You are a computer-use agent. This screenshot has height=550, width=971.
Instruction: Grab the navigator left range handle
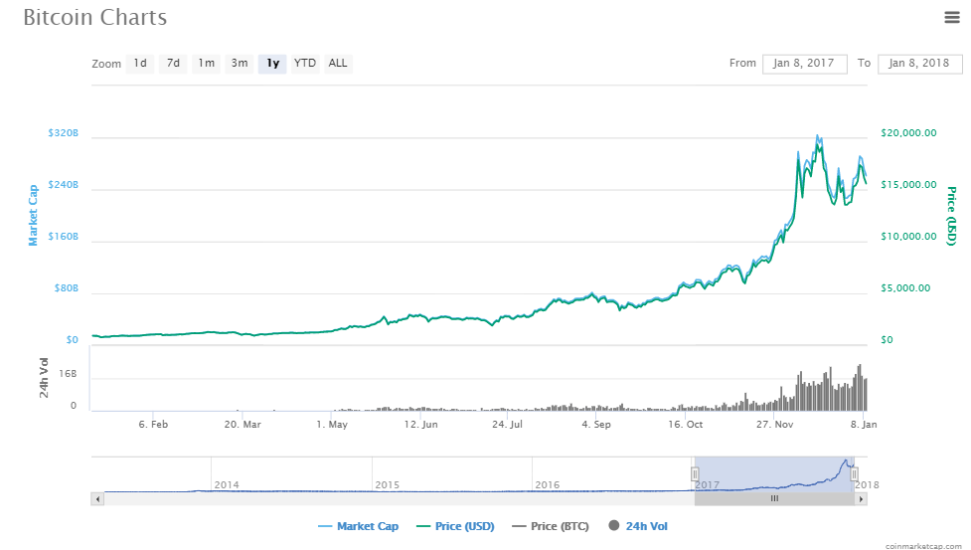coord(695,474)
